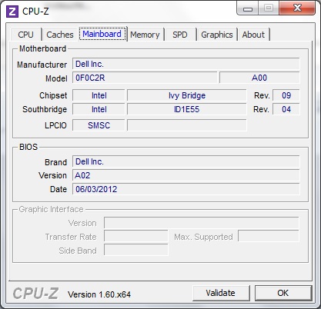Select the Mainboard tab

coord(102,34)
